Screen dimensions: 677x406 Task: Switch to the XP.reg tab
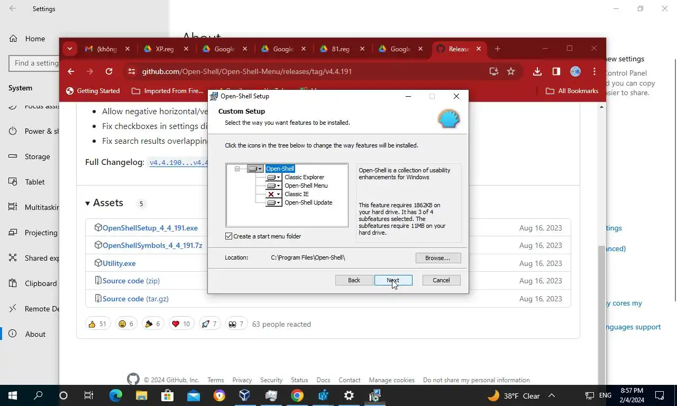166,49
